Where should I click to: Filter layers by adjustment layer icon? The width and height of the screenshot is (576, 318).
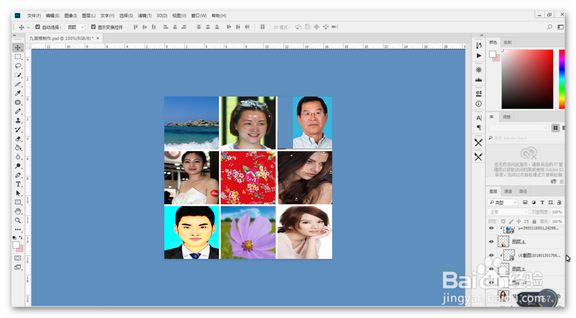tap(534, 202)
